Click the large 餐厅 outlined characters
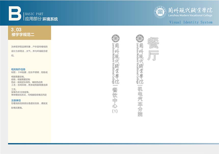 153,49
